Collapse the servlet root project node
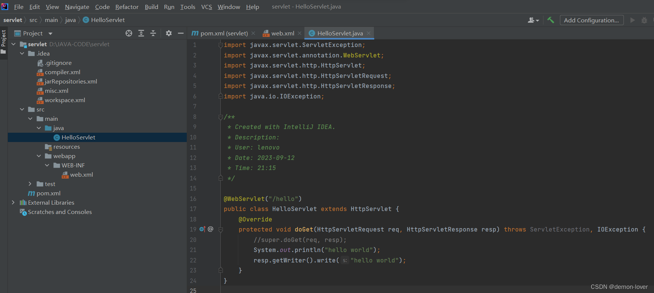Viewport: 654px width, 293px height. (x=14, y=44)
